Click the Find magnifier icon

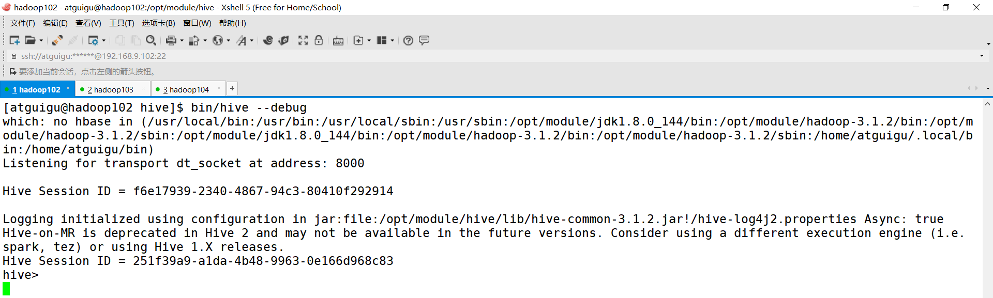coord(151,40)
